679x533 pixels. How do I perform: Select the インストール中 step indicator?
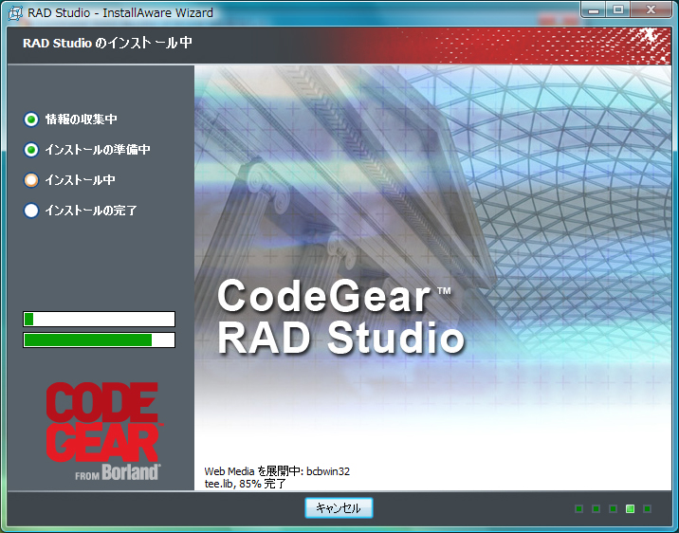31,180
